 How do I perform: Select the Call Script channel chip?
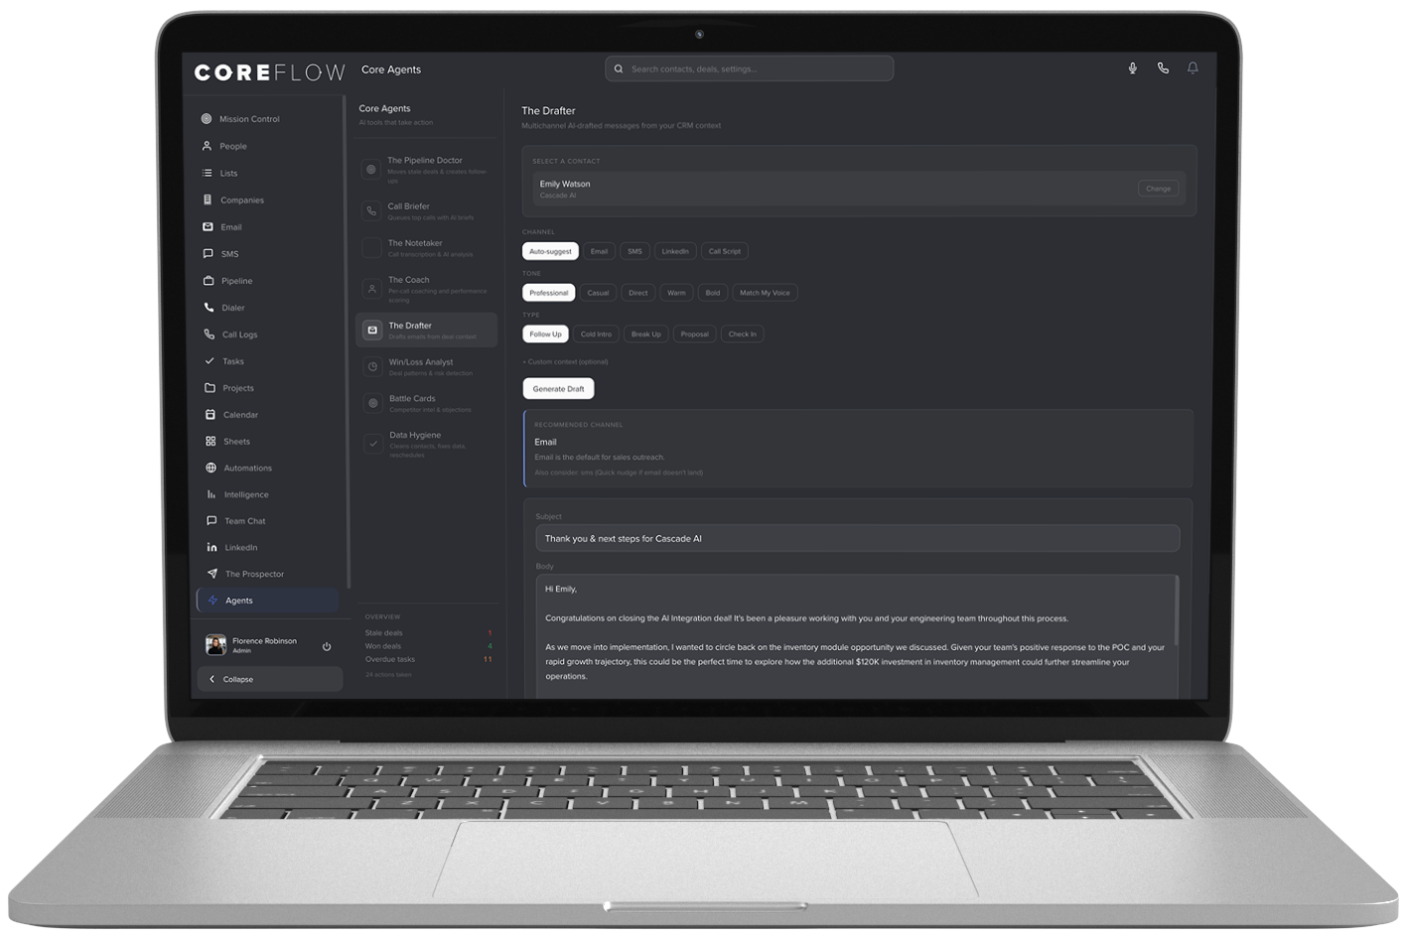pos(725,251)
